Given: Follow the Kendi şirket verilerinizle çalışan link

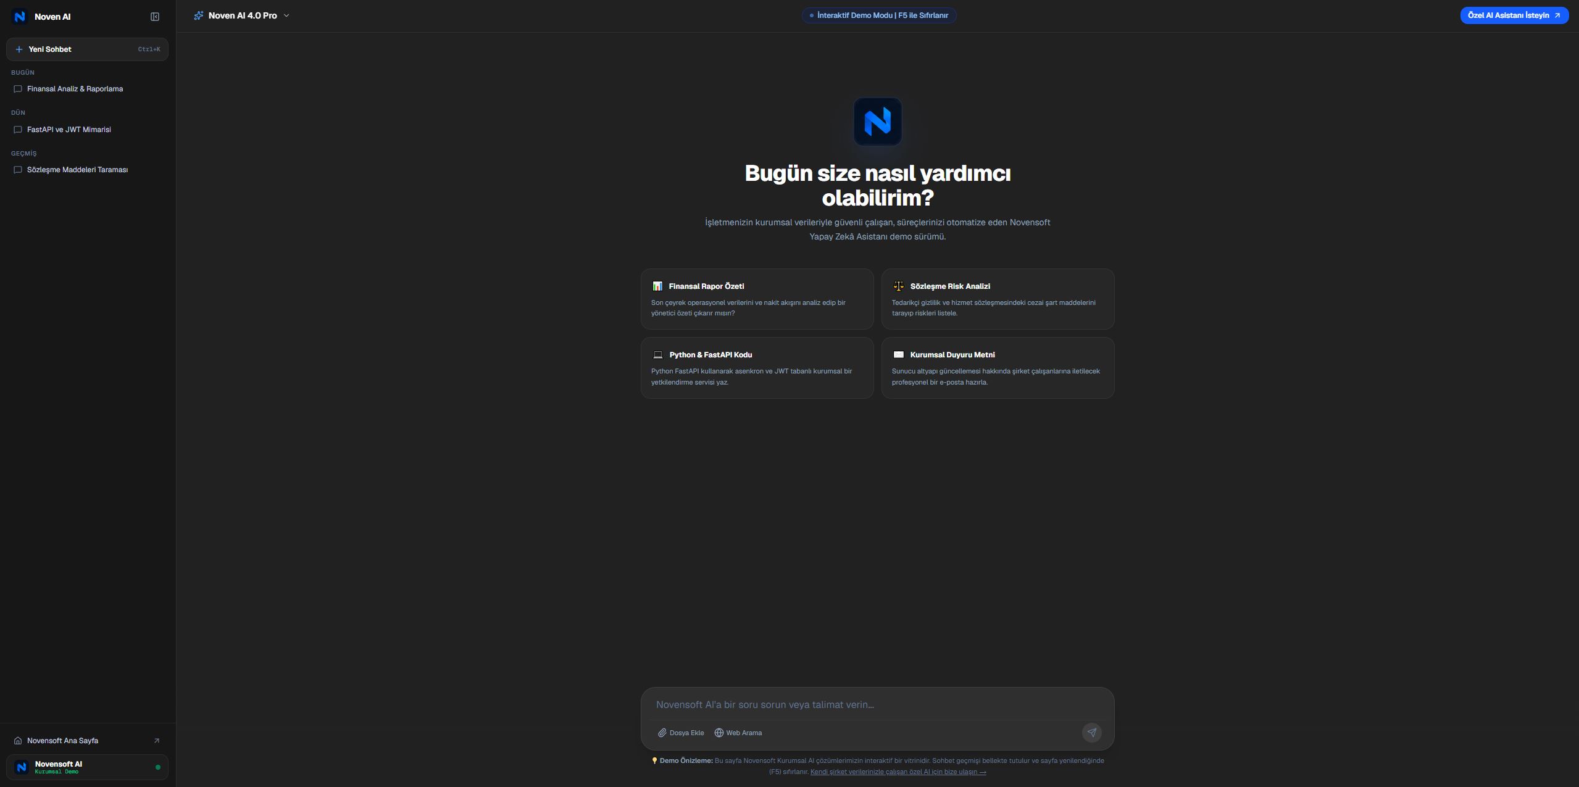Looking at the screenshot, I should point(898,772).
